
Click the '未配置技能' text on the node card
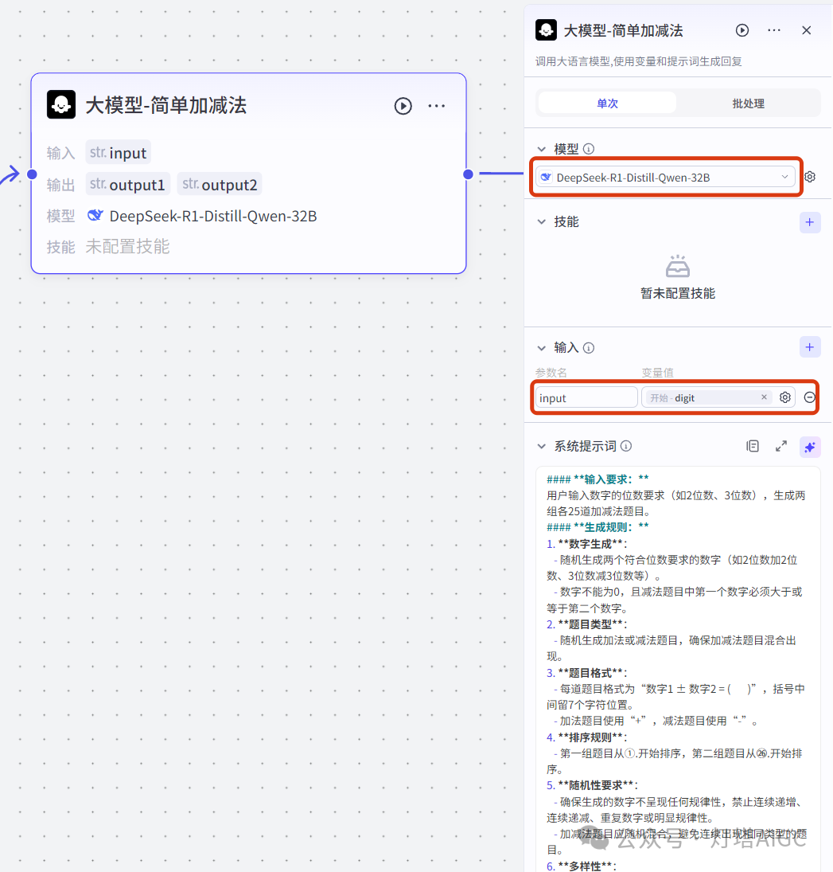(x=127, y=246)
